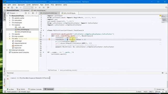
Task: Close terminal session with red X
Action: (8, 79)
